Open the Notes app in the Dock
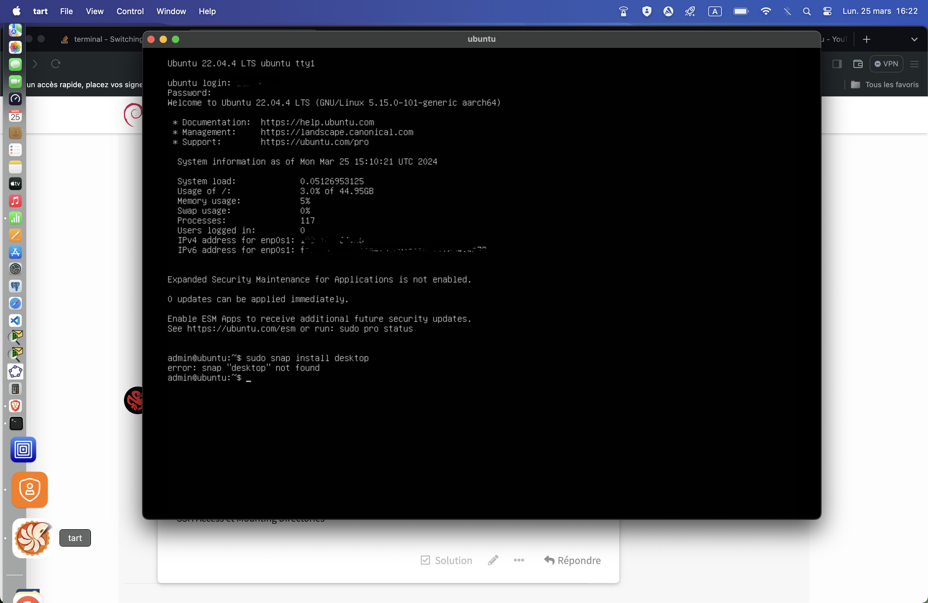 [15, 167]
